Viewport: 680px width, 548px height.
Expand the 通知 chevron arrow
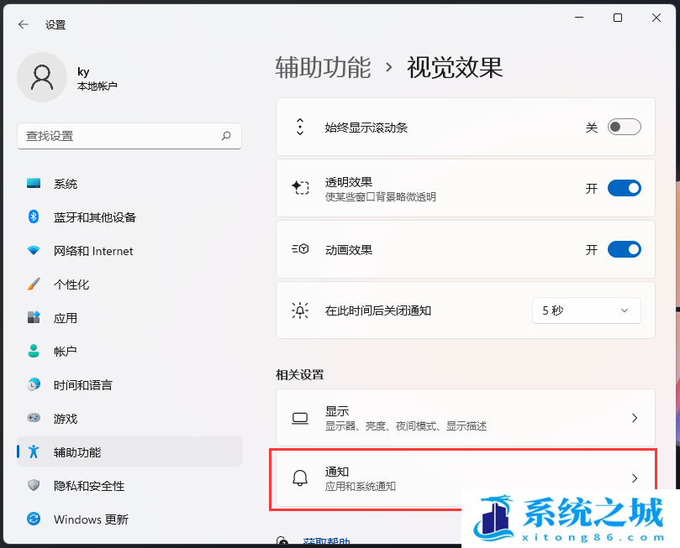click(635, 478)
